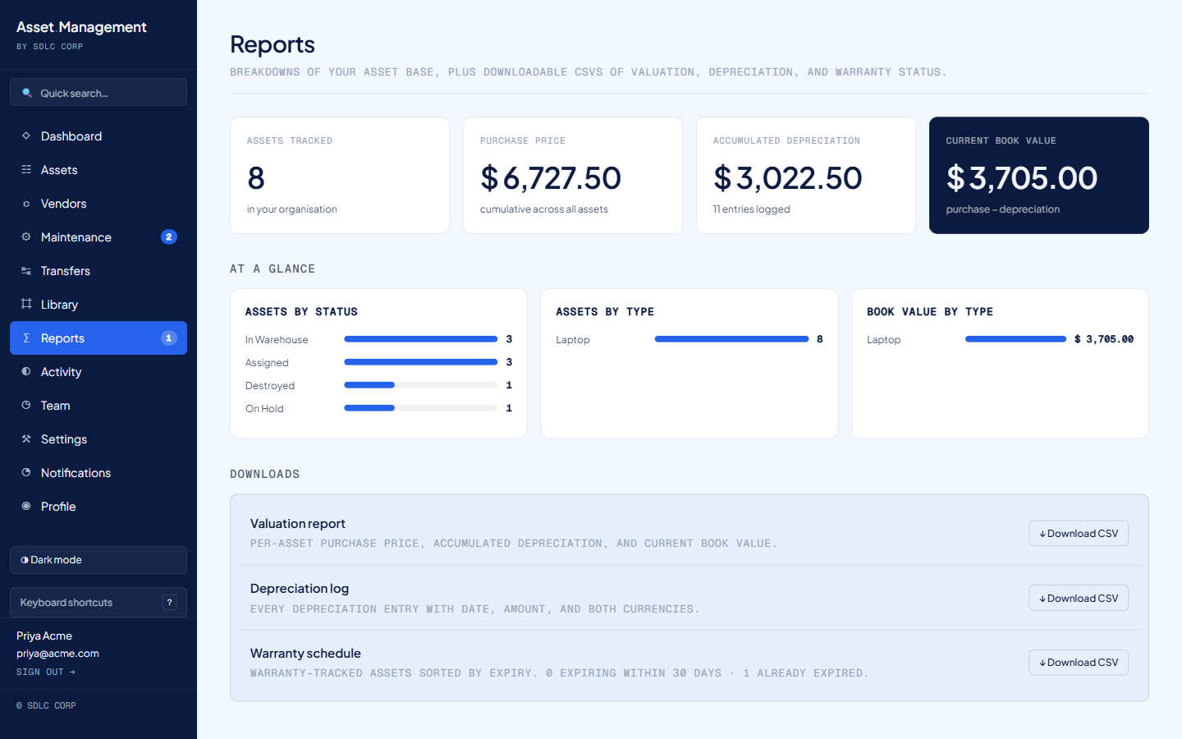The height and width of the screenshot is (739, 1182).
Task: Focus the Quick search field
Action: pyautogui.click(x=98, y=92)
